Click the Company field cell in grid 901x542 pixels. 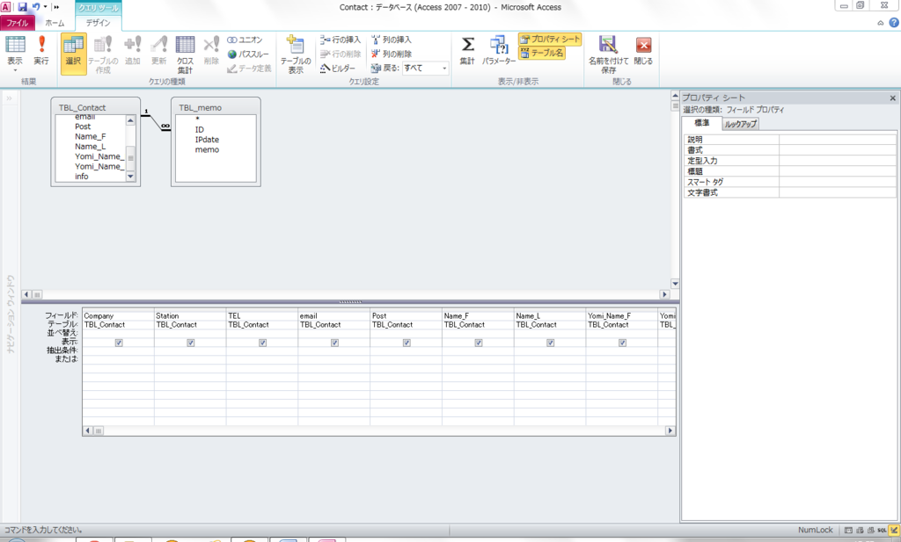click(x=119, y=315)
